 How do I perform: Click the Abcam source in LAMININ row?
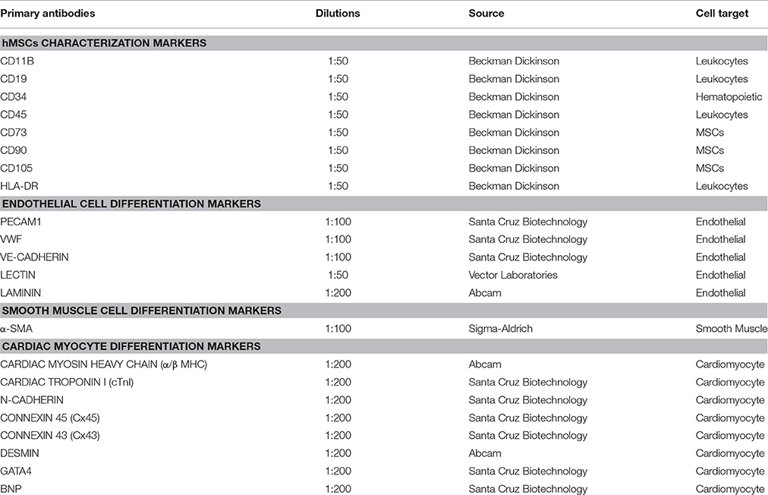[x=485, y=293]
